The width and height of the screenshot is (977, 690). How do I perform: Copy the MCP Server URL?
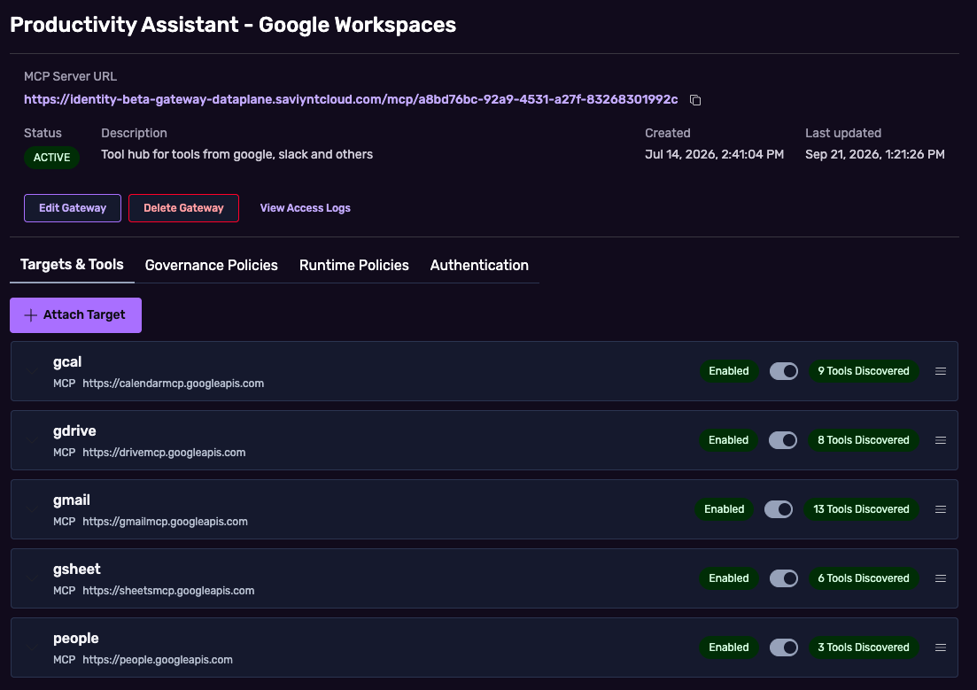[x=695, y=100]
